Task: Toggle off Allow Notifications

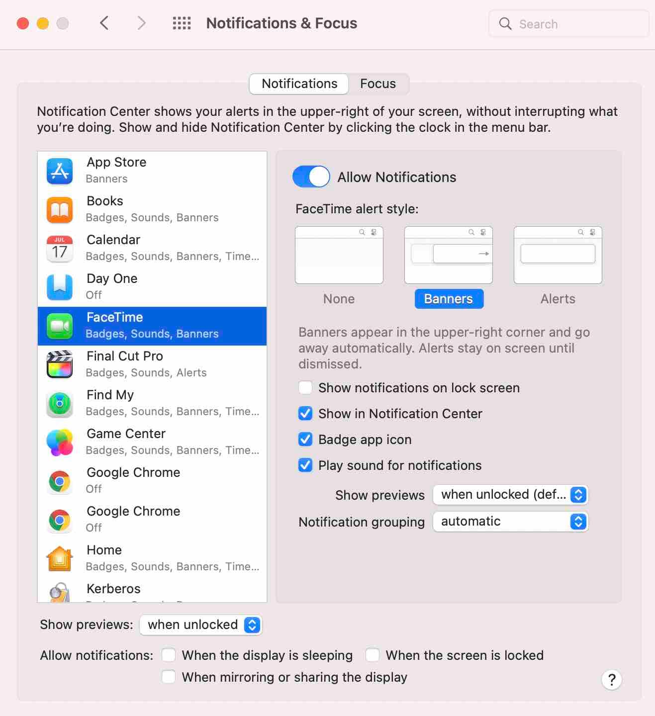Action: coord(311,177)
